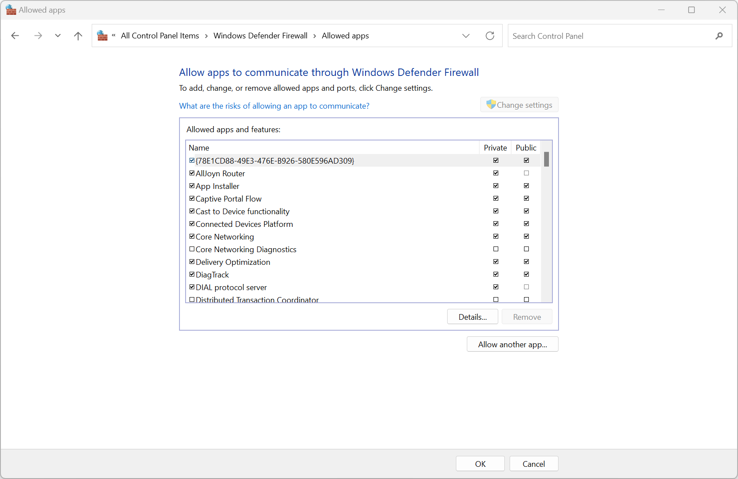Cancel the Allowed apps dialog

coord(534,464)
